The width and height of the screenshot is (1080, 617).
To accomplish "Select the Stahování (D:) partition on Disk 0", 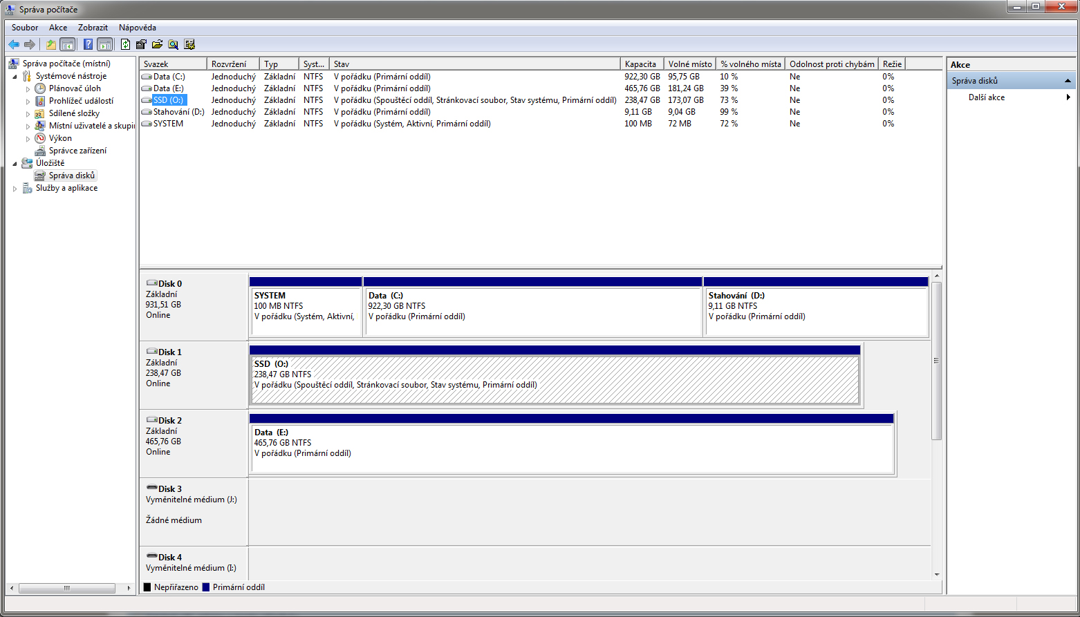I will click(x=816, y=311).
